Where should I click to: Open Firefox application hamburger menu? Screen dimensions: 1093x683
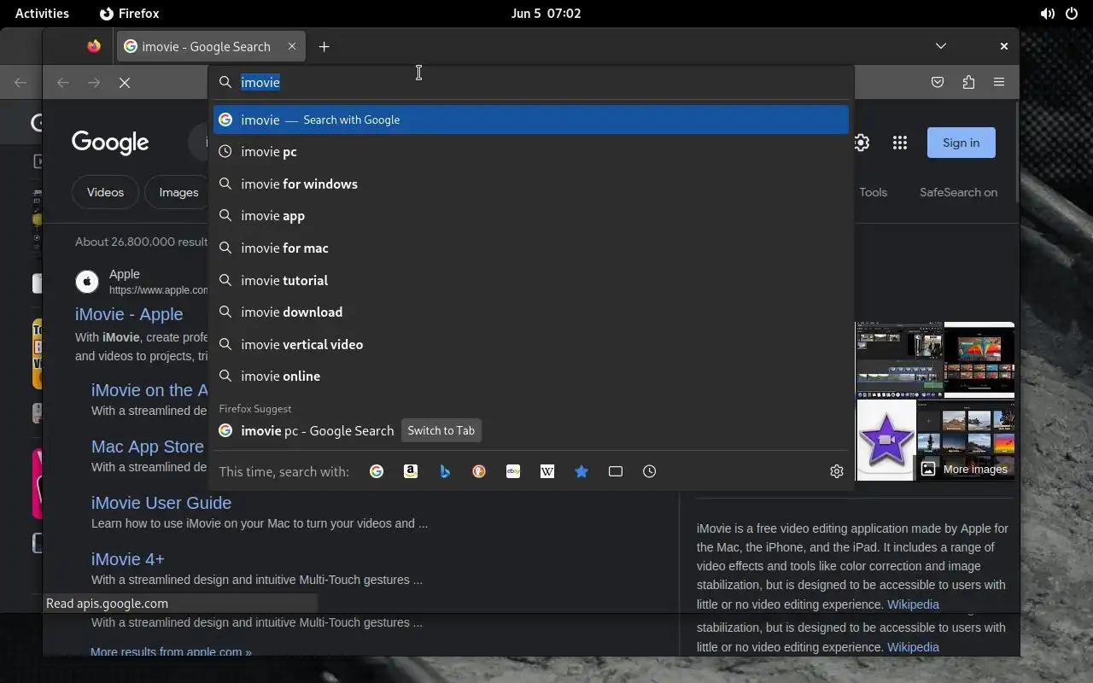coord(999,82)
